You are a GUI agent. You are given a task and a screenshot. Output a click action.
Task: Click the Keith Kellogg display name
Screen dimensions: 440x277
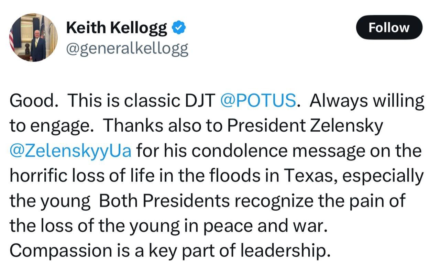tap(117, 28)
